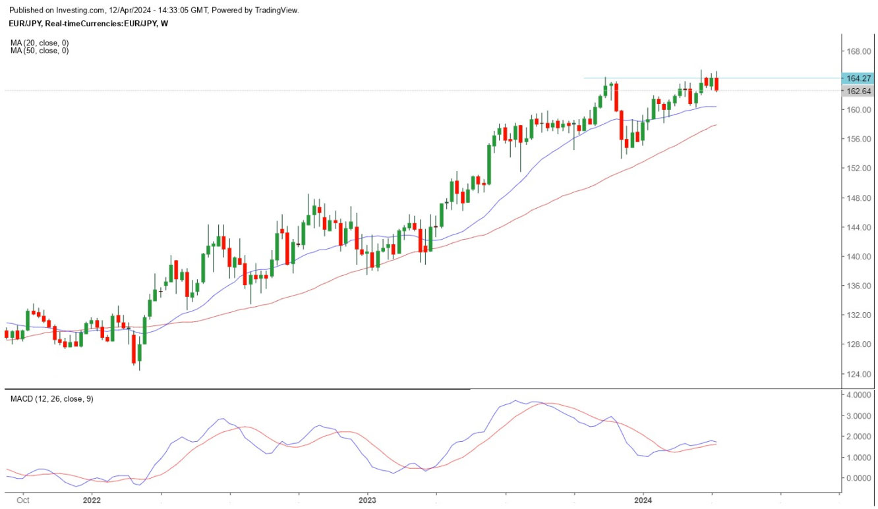
Task: Click the MA (50, close, 0) indicator label
Action: [x=40, y=51]
